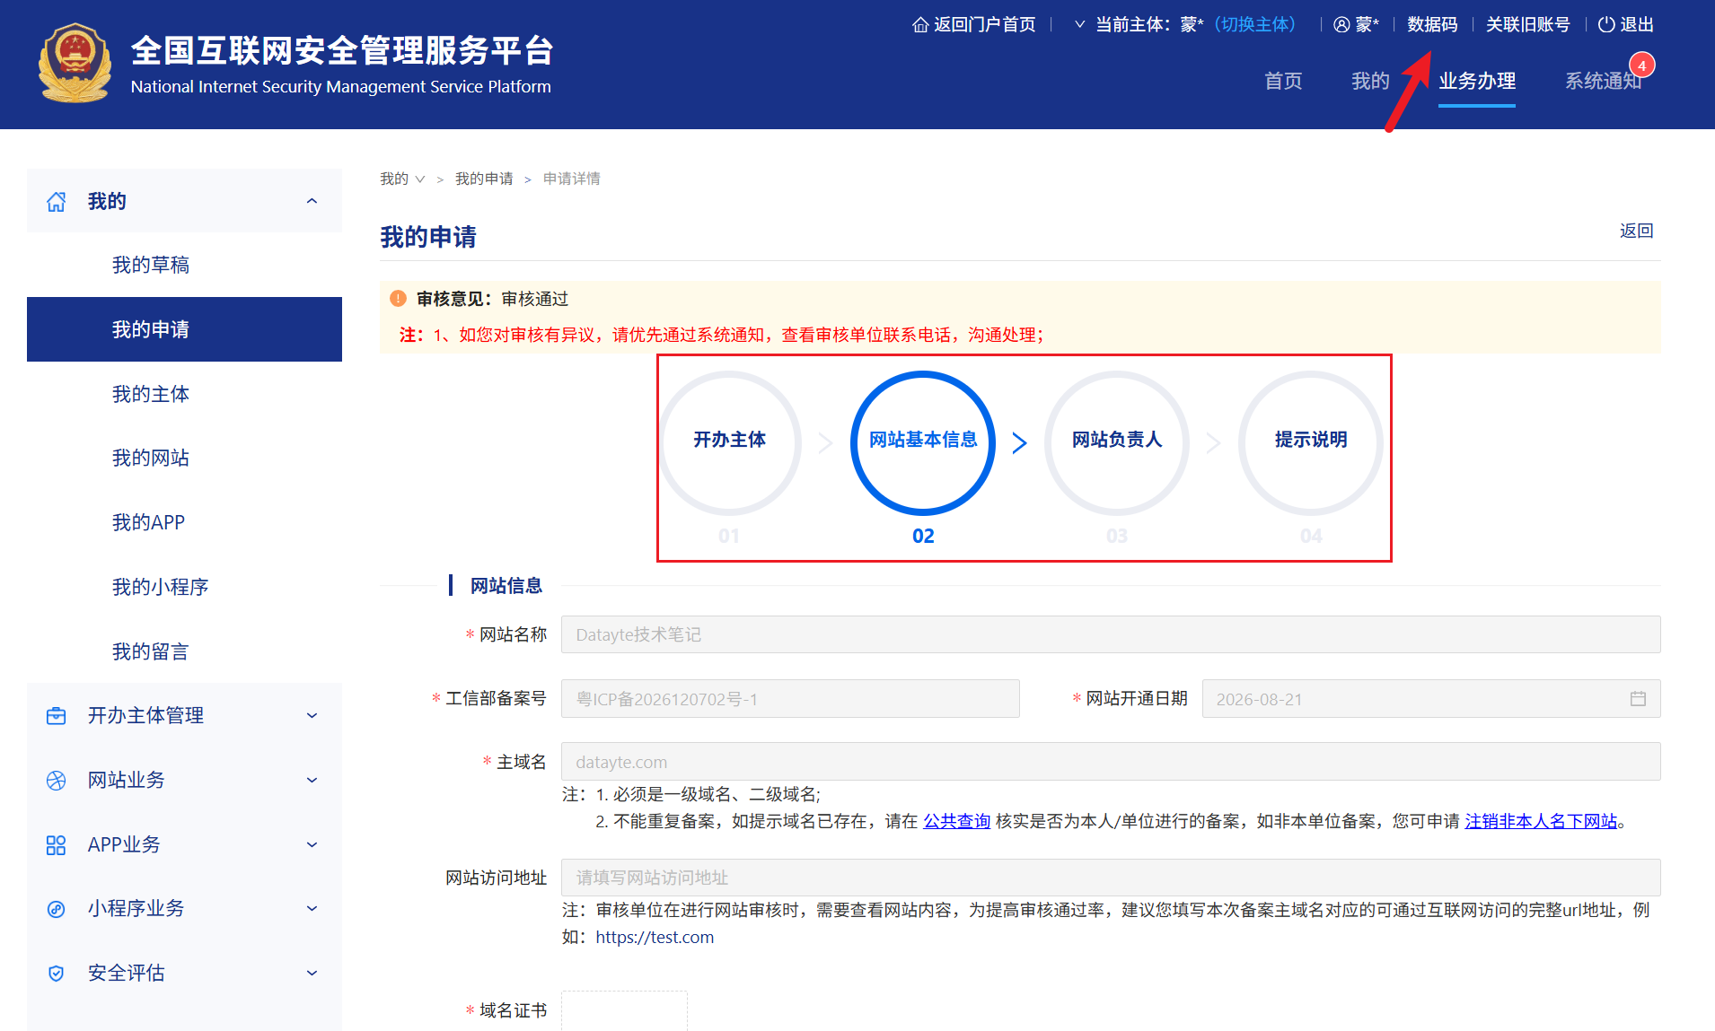Click the briefcase icon for 开办主体管理
Viewport: 1715px width, 1031px height.
point(56,716)
